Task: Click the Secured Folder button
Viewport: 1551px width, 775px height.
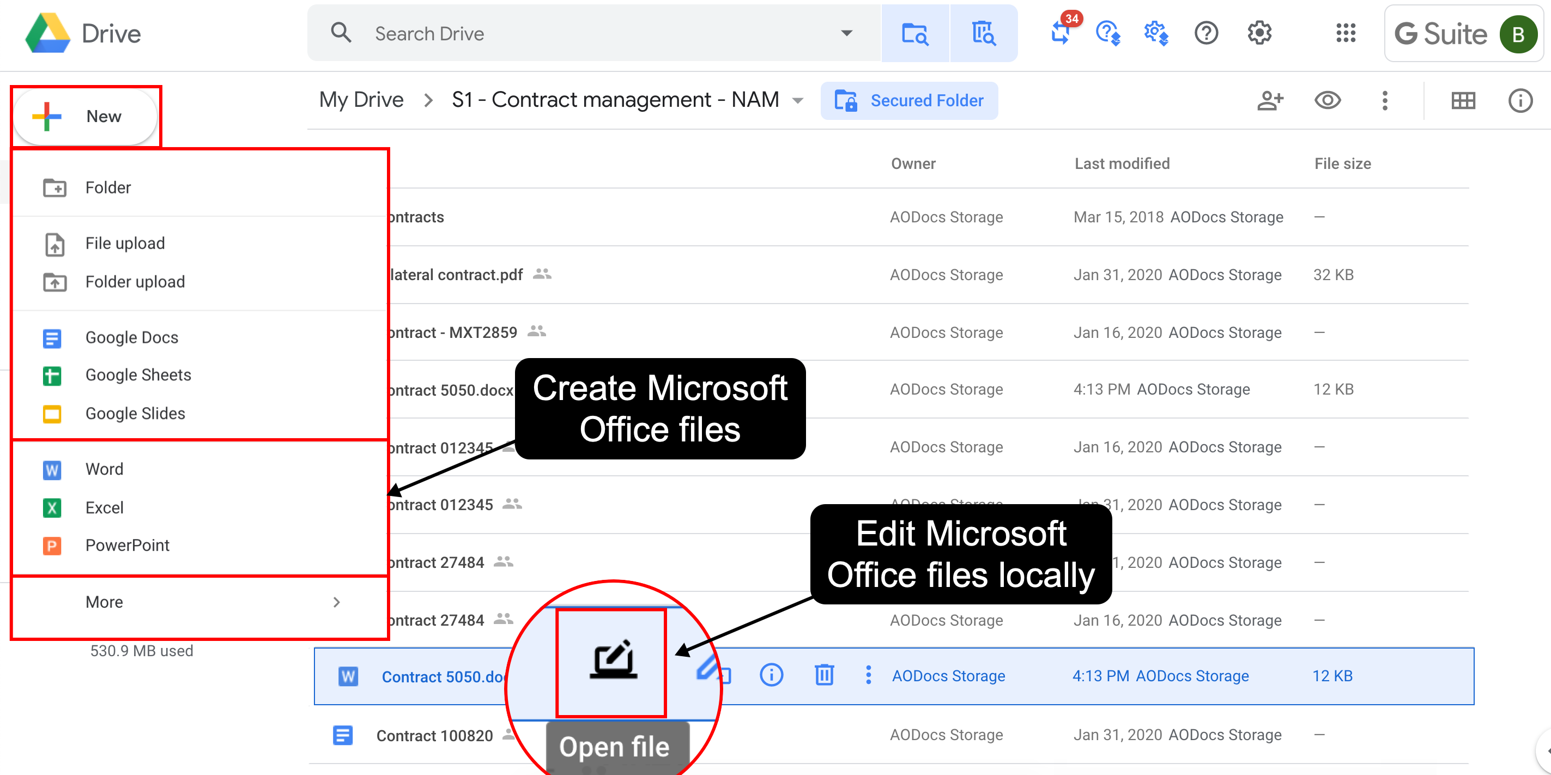Action: pyautogui.click(x=909, y=101)
